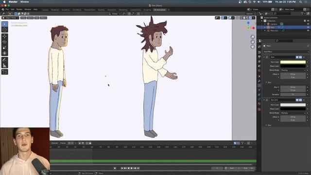Toggle Rim.001 effect render display
The image size is (311, 175).
coord(300,100)
